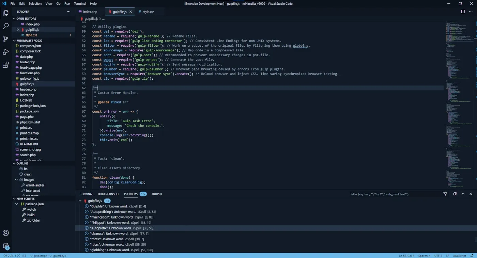Click Spaces: 4 indentation setting
The height and width of the screenshot is (258, 477).
[x=424, y=256]
